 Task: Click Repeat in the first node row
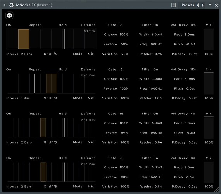pos(35,25)
